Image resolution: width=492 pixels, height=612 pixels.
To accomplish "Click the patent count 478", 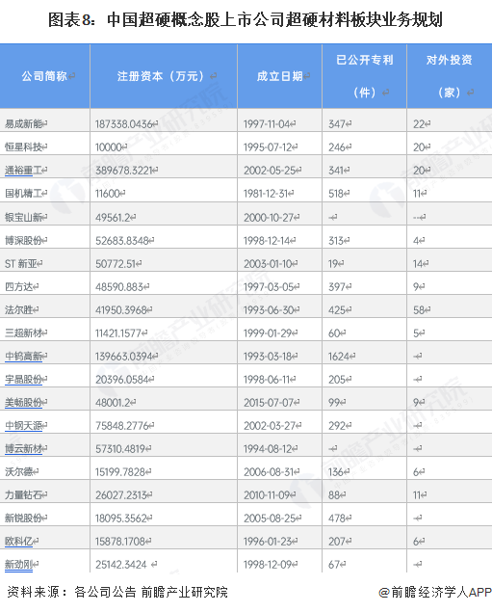I will tap(337, 518).
